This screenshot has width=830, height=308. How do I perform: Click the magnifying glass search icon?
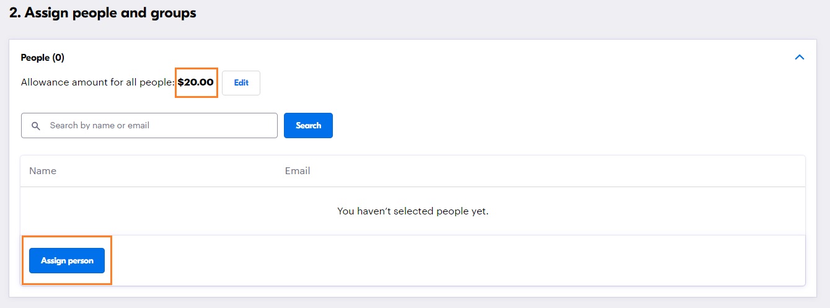coord(37,126)
